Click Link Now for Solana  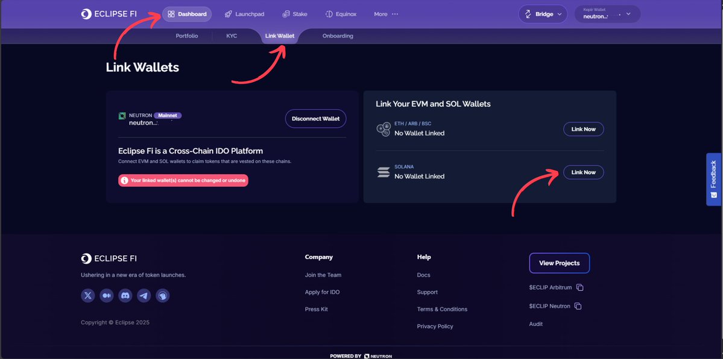tap(583, 172)
